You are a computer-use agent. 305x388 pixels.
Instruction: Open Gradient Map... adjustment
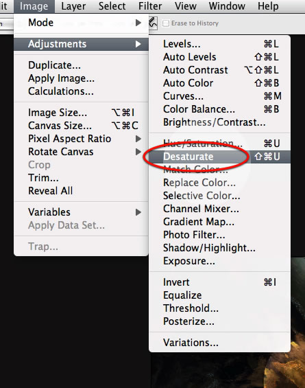[219, 222]
